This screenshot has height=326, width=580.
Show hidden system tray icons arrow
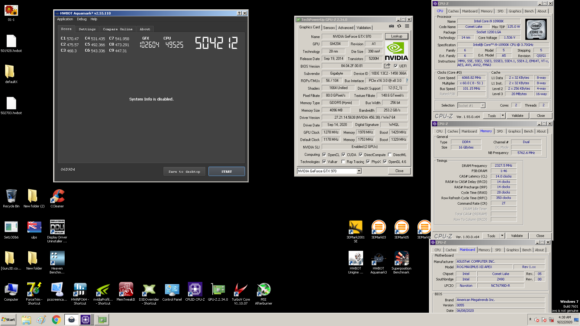coord(530,319)
